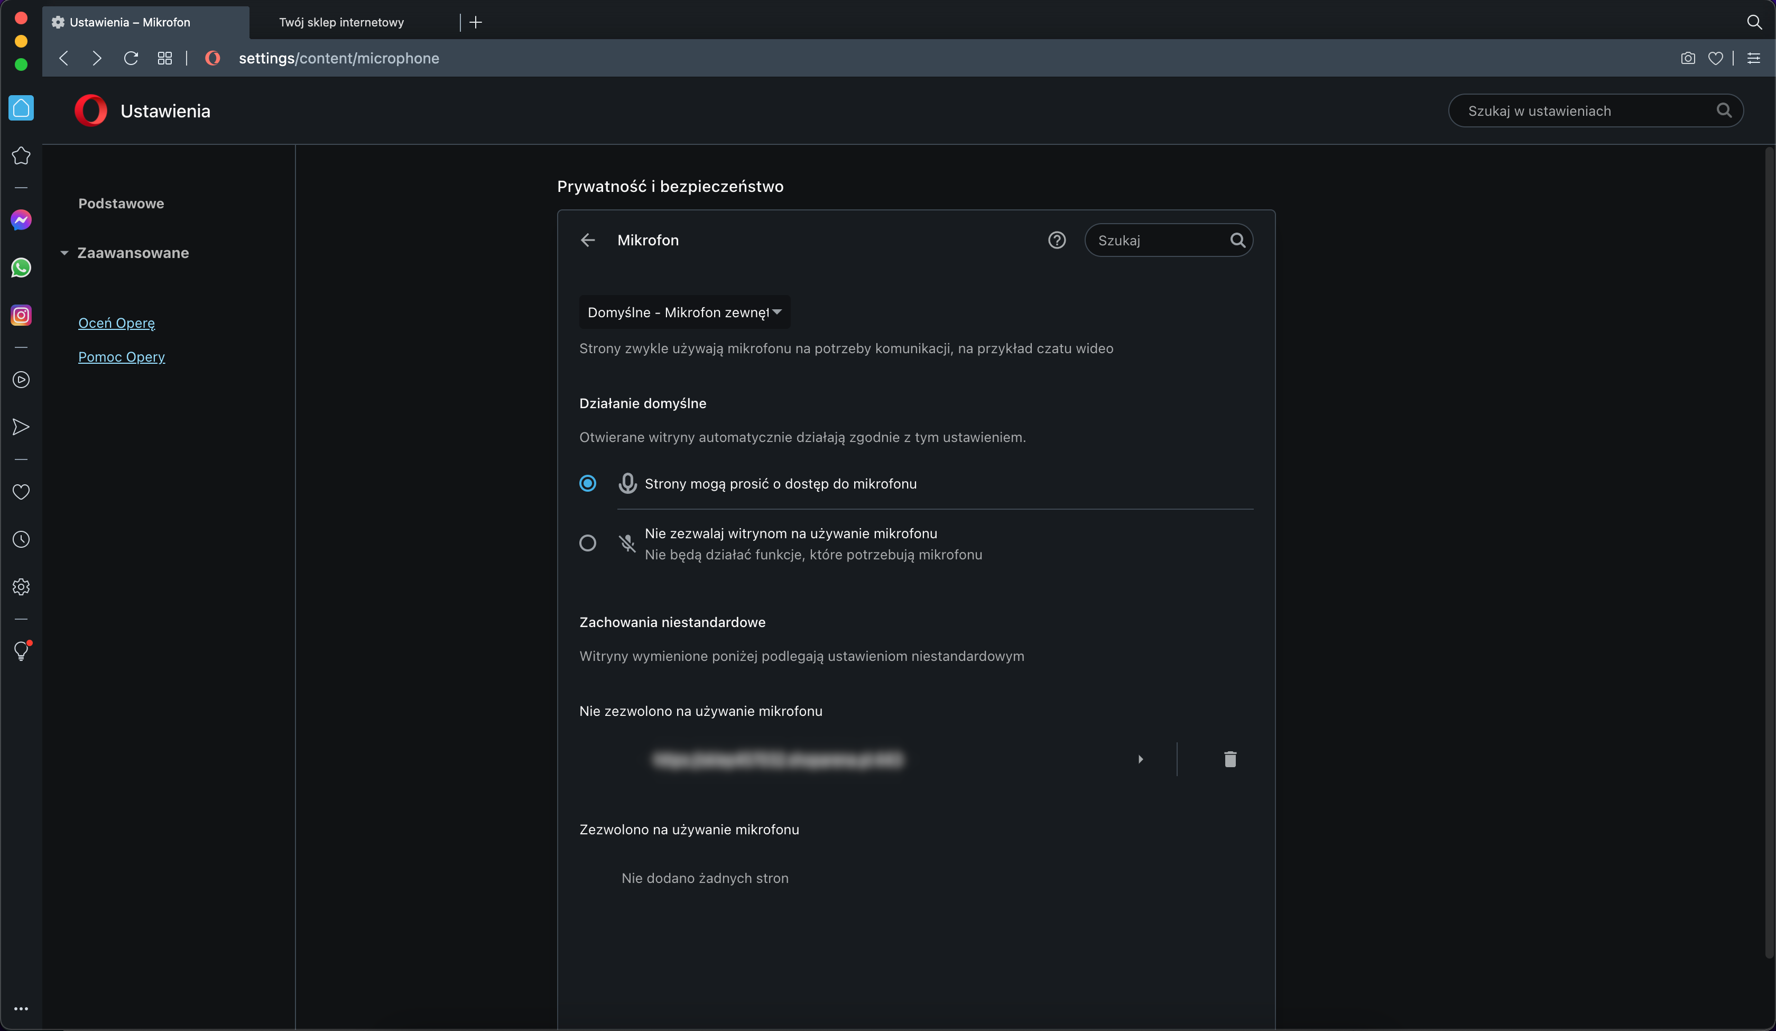Image resolution: width=1776 pixels, height=1031 pixels.
Task: Click the 'Oceń Operę' link
Action: (x=116, y=323)
